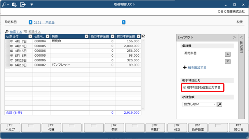The height and width of the screenshot is (139, 249).
Task: Select the row with 摘要 販促物
Action: pos(73,41)
